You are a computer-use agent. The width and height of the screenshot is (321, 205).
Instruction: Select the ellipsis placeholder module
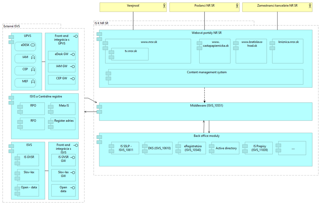click(292, 148)
